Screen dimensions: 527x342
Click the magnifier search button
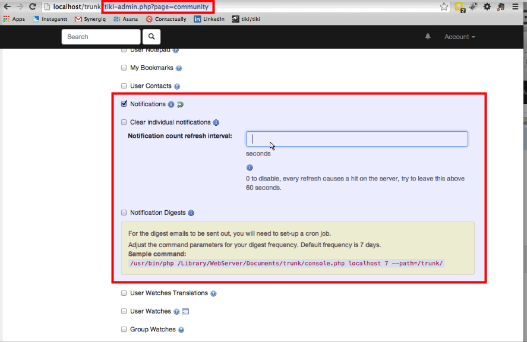pyautogui.click(x=152, y=37)
